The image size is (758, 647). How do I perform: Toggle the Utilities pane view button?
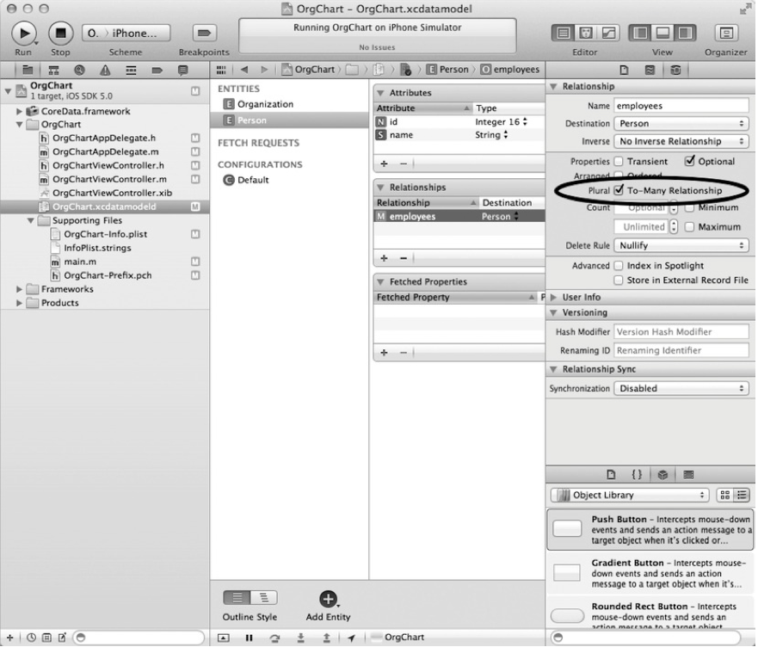tap(685, 33)
